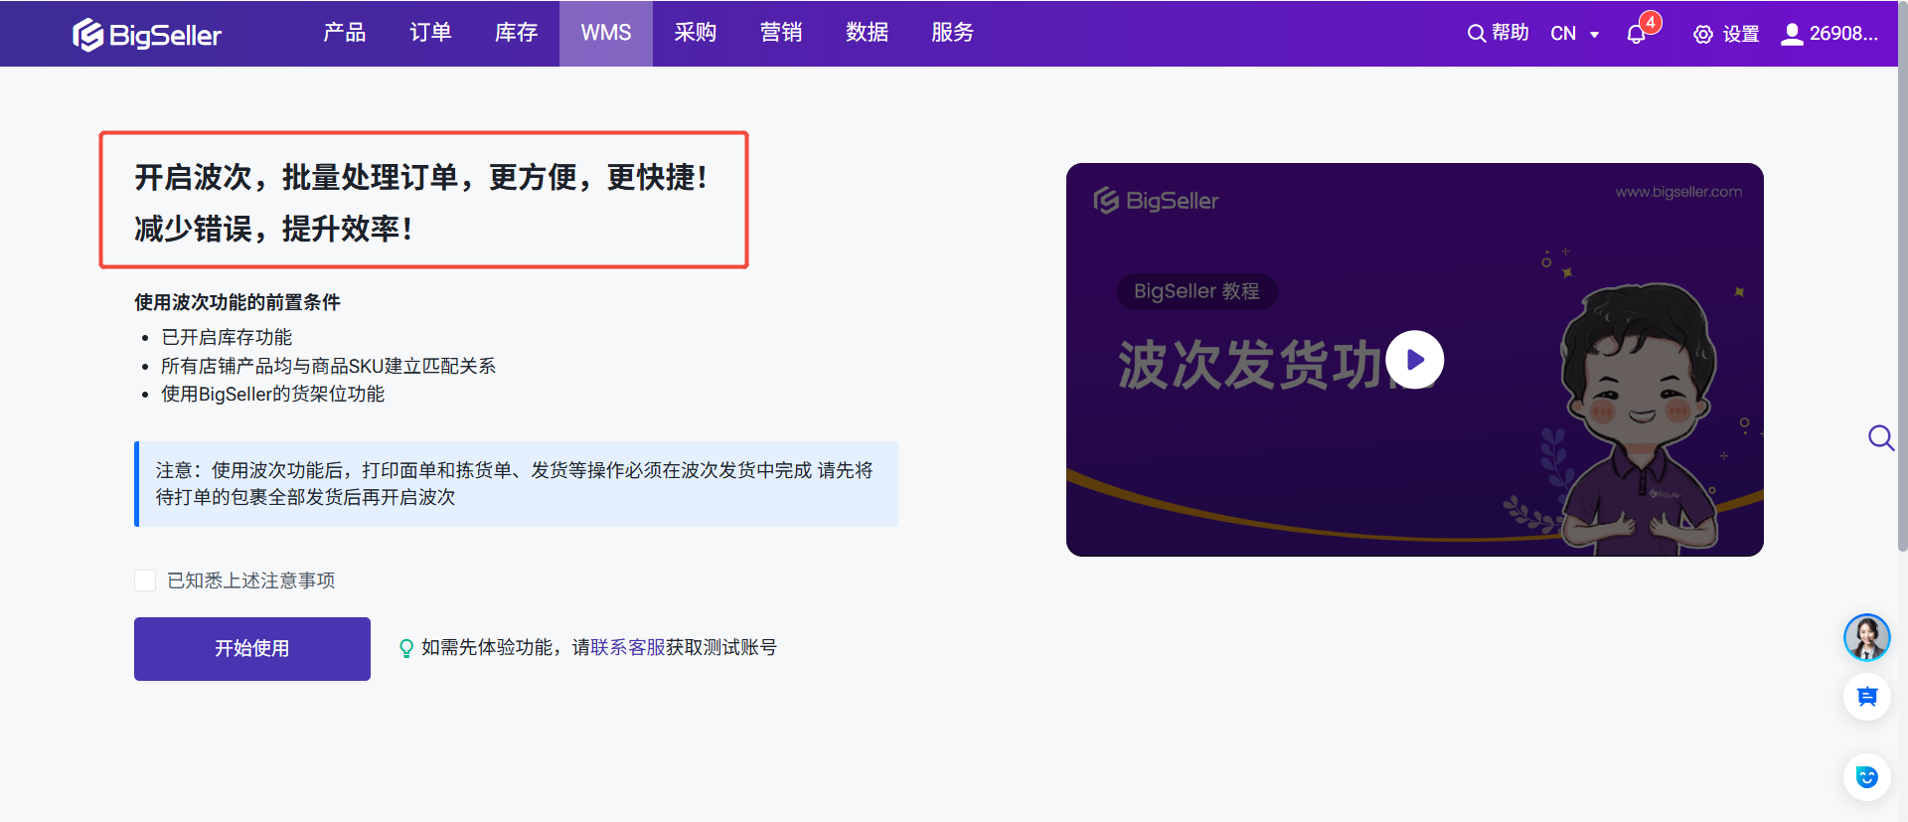Expand the CN language dropdown
Image resolution: width=1908 pixels, height=822 pixels.
pyautogui.click(x=1575, y=34)
